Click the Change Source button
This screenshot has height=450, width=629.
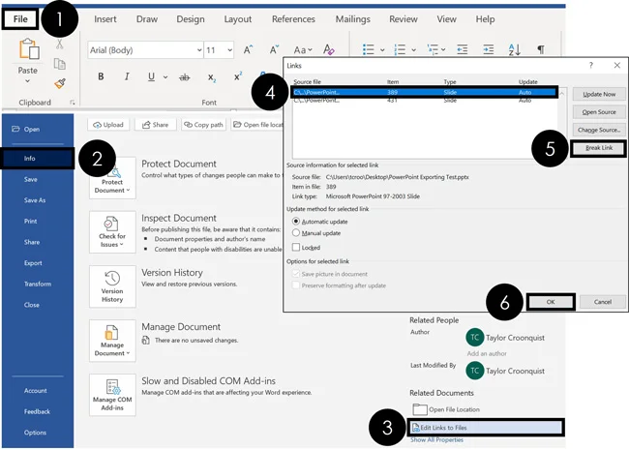coord(599,130)
